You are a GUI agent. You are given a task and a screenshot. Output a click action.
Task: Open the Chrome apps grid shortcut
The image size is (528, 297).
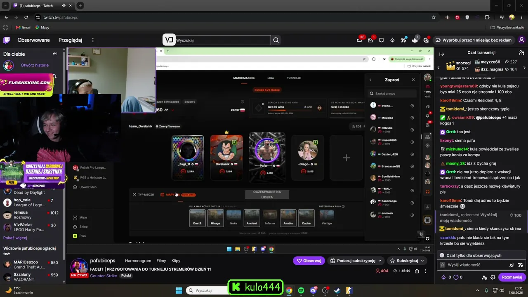[5, 27]
